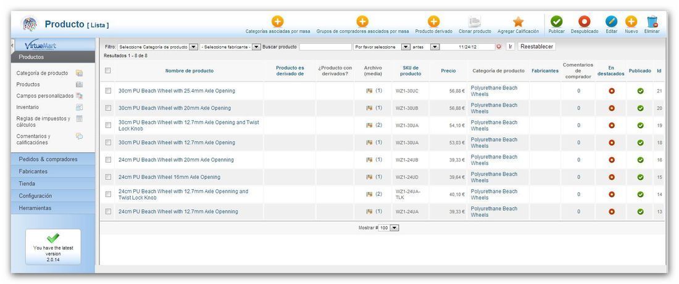The height and width of the screenshot is (284, 679).
Task: Sort by SKU de producto column header
Action: (410, 71)
